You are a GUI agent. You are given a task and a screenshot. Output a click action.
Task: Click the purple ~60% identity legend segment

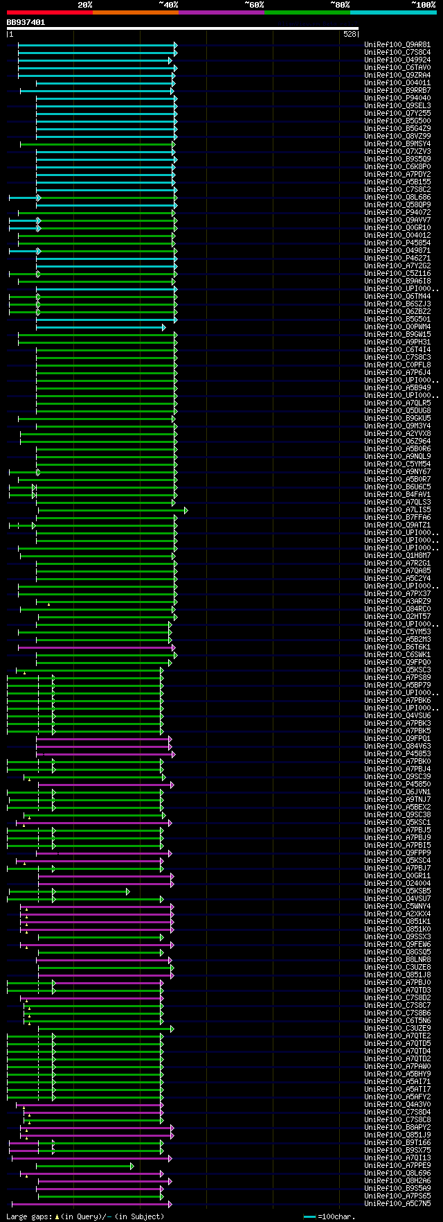(221, 12)
